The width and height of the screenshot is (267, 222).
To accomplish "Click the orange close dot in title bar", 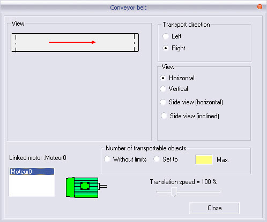I will pos(259,7).
